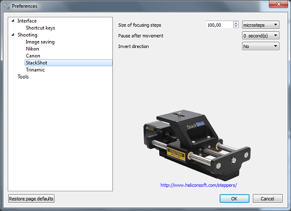Image resolution: width=291 pixels, height=211 pixels.
Task: Open the Pause after movement dropdown
Action: click(x=261, y=36)
